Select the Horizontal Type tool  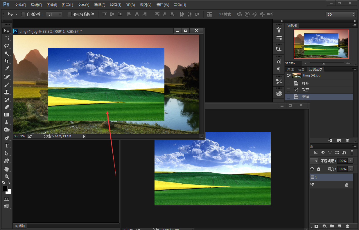click(6, 146)
